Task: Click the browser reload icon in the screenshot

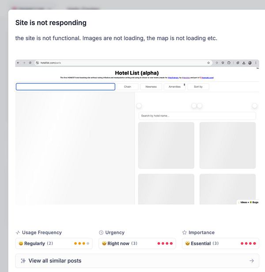Action: coord(30,63)
